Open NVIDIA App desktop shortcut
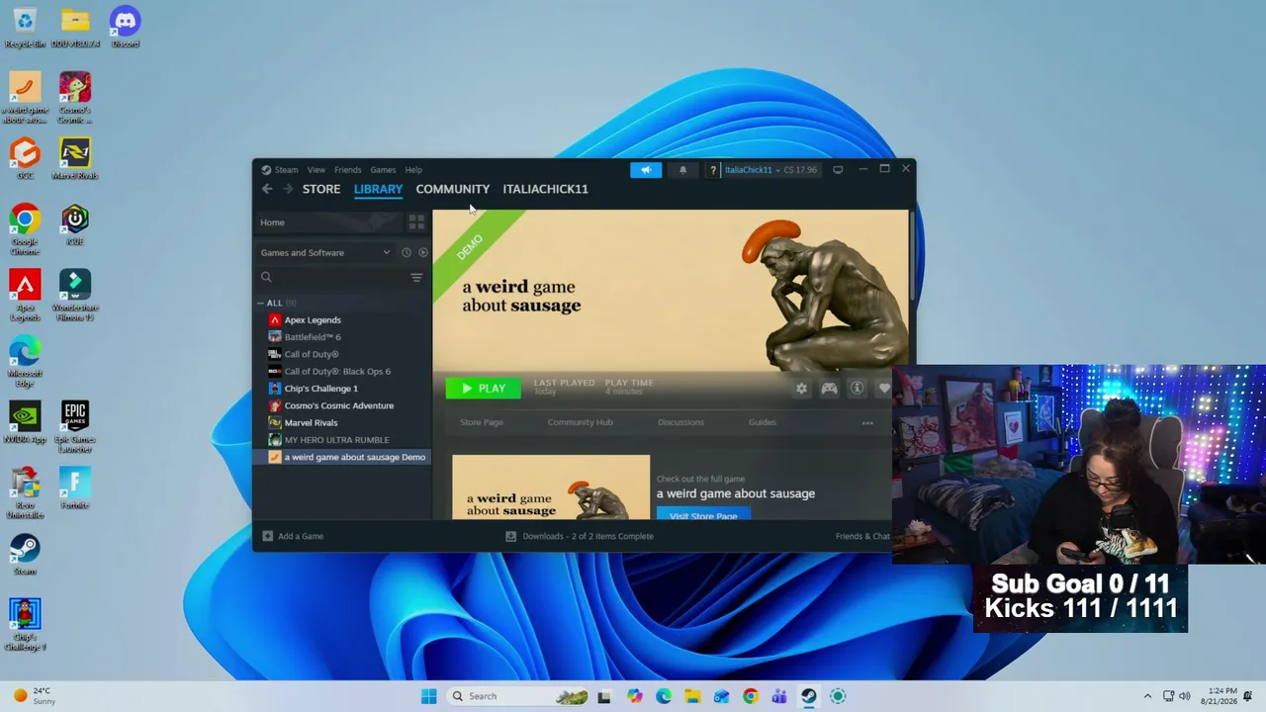 [25, 422]
